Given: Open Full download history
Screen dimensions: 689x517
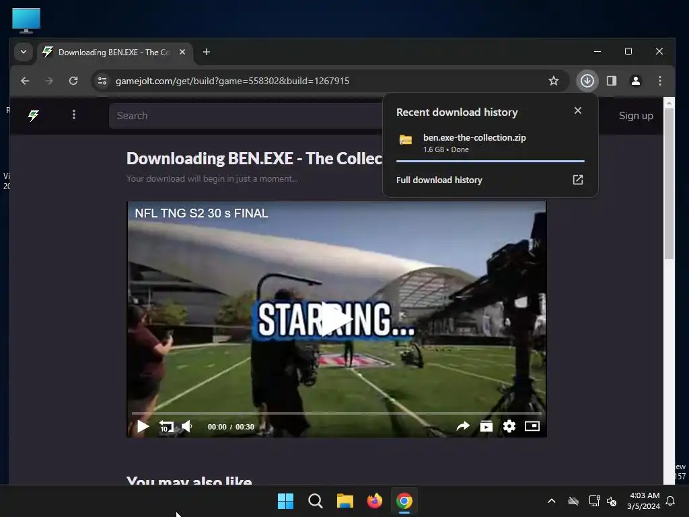Looking at the screenshot, I should click(x=439, y=180).
